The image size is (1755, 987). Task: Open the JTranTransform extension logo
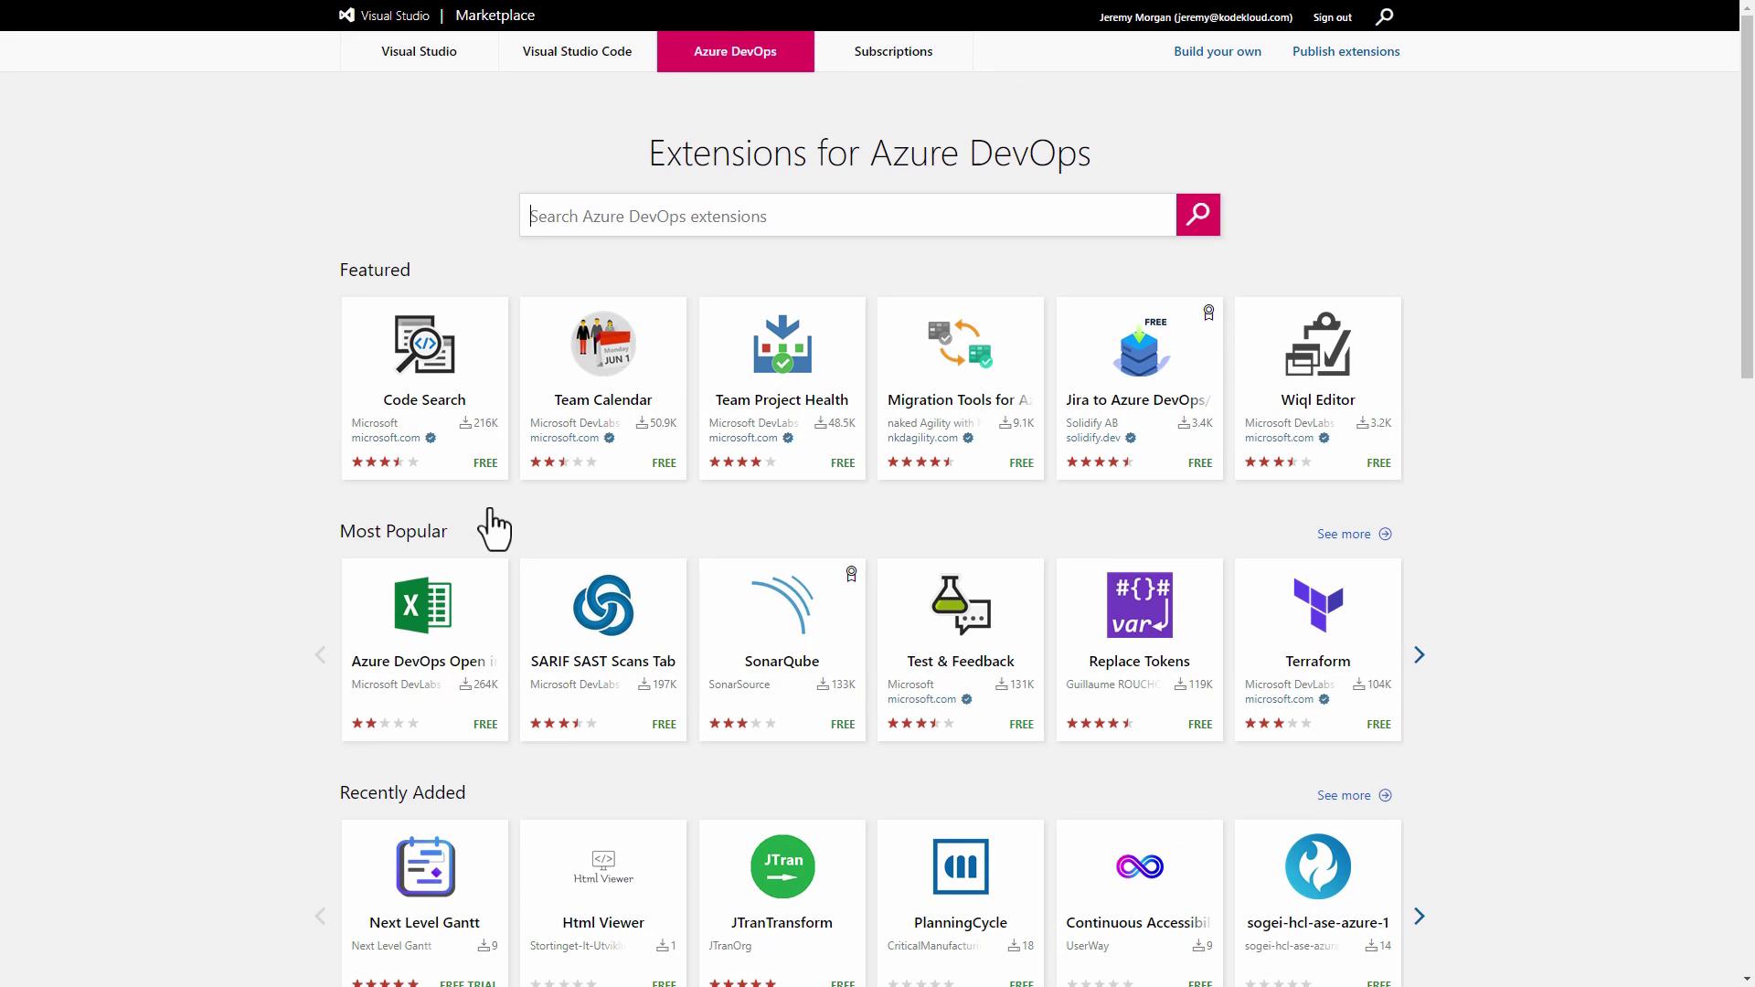[x=782, y=866]
